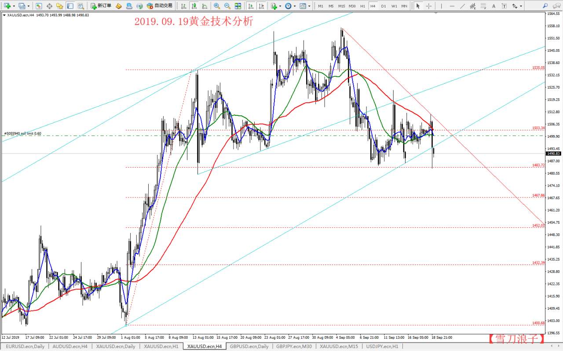The height and width of the screenshot is (351, 563).
Task: Zoom in the chart
Action: coord(217,6)
